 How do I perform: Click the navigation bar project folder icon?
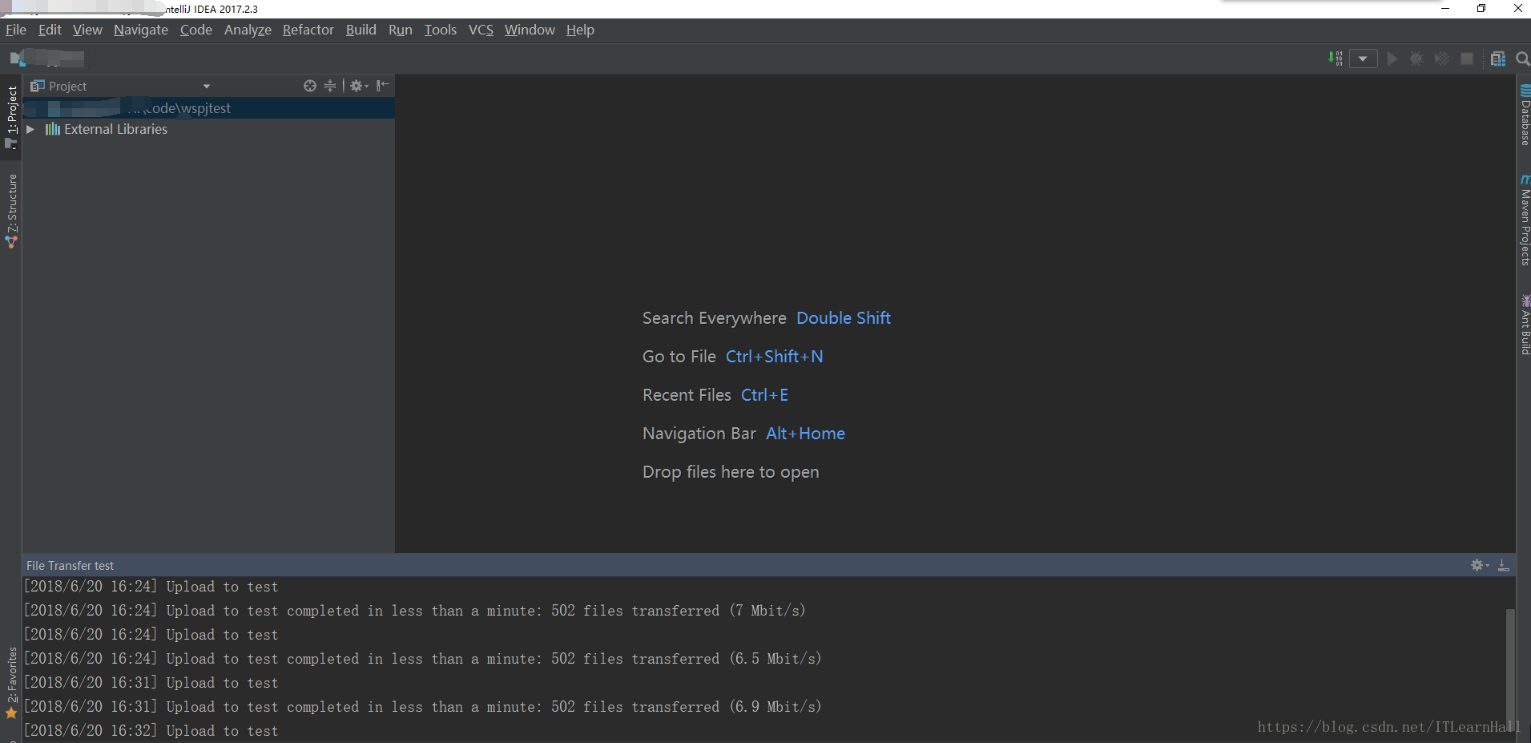pos(17,59)
